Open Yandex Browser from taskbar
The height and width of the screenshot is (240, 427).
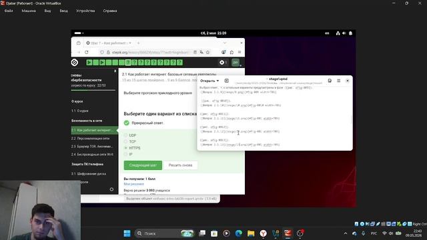(263, 233)
